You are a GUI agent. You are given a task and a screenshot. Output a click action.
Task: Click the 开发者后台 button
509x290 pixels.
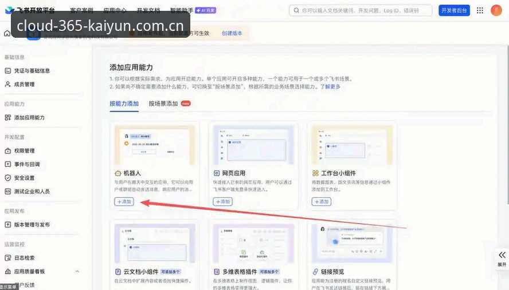point(454,10)
